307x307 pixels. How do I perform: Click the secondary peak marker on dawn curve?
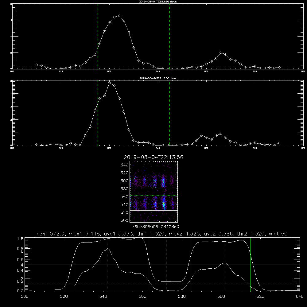(221, 53)
